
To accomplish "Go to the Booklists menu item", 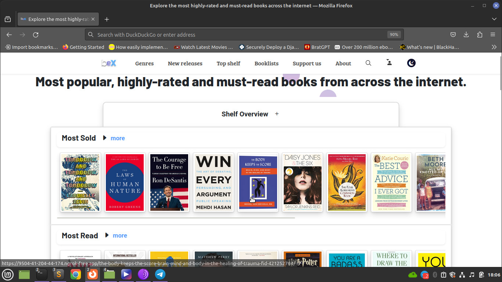I will coord(266,64).
